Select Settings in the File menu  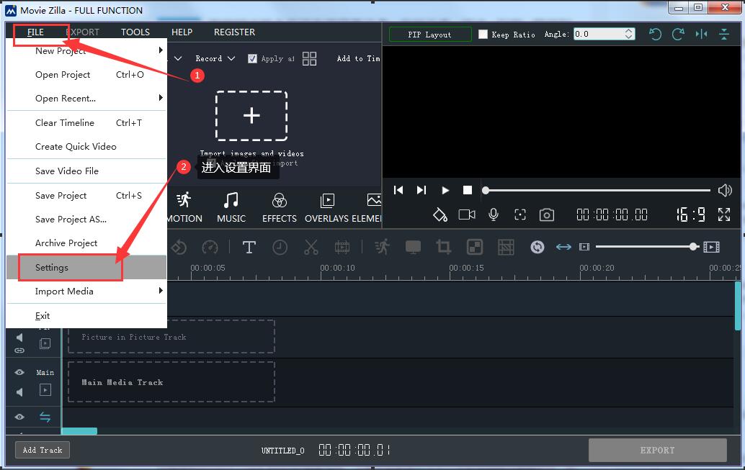click(86, 267)
